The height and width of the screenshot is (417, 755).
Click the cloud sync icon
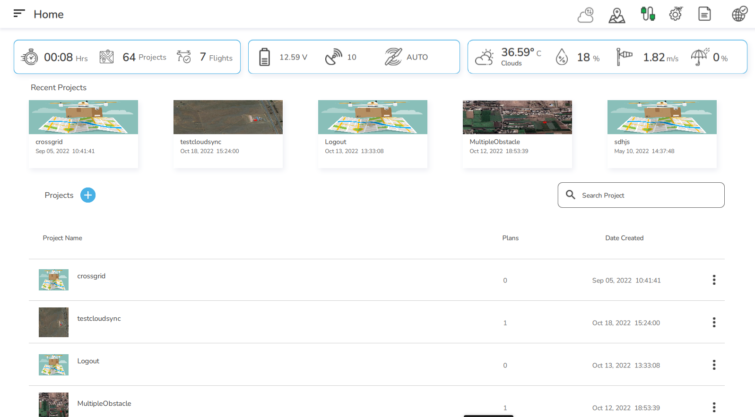[585, 15]
